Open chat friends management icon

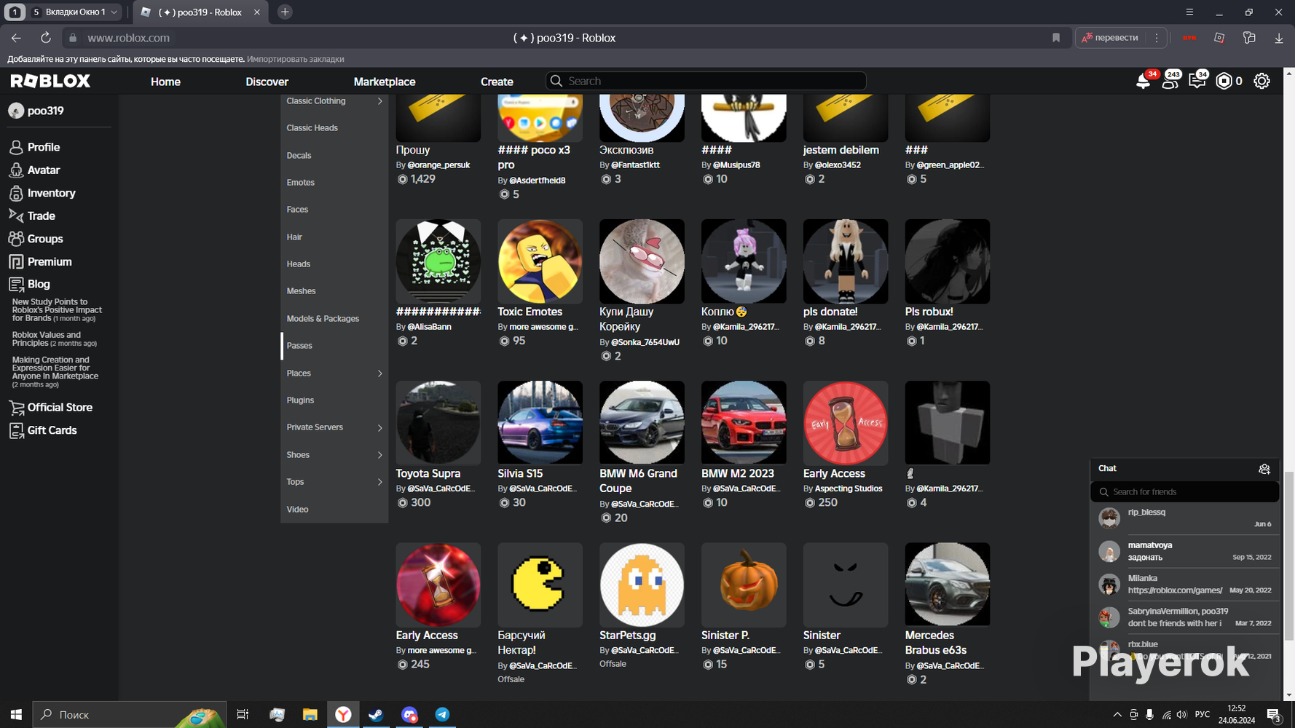click(1264, 469)
